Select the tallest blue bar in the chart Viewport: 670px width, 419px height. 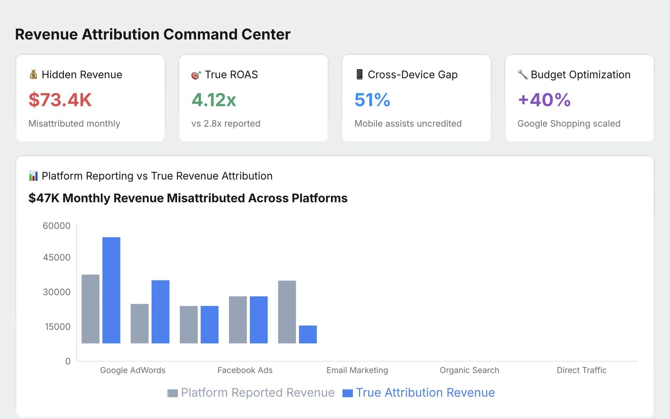pos(111,290)
